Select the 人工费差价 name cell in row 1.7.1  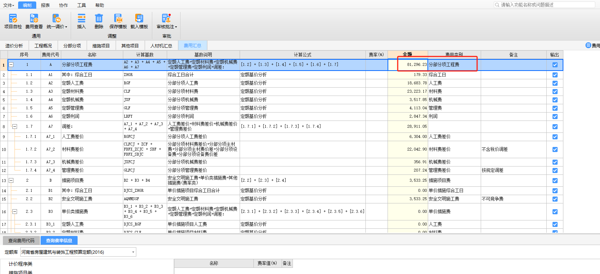[x=92, y=137]
